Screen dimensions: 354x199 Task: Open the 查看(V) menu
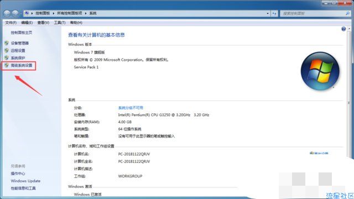tap(43, 23)
